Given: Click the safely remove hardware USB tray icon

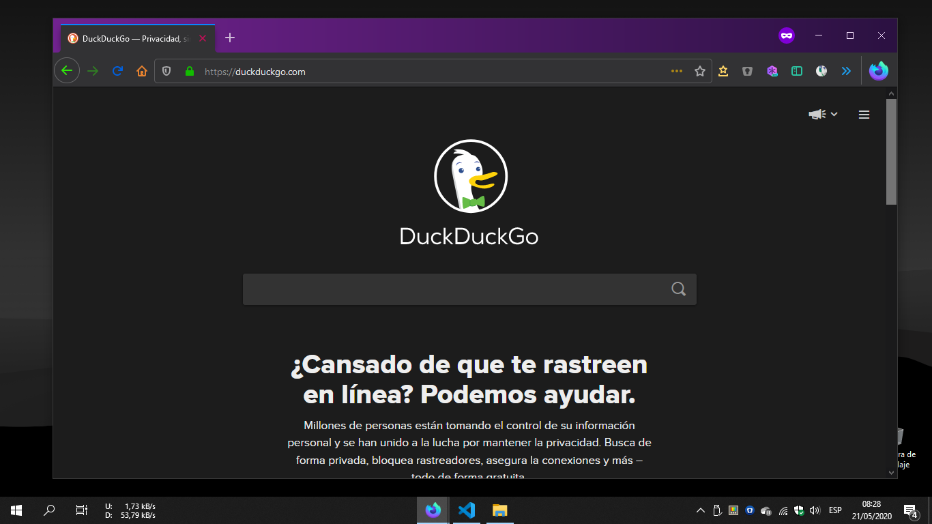Looking at the screenshot, I should point(717,510).
